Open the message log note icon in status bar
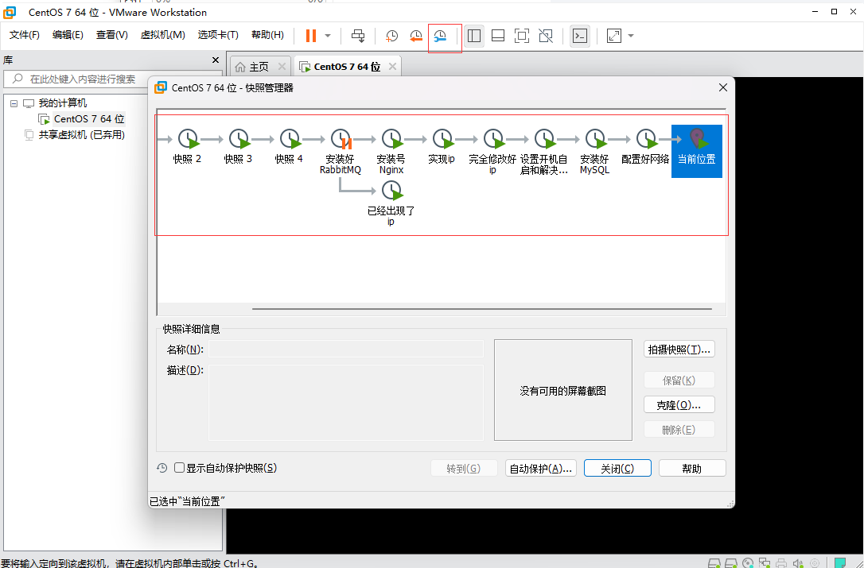 coord(840,563)
